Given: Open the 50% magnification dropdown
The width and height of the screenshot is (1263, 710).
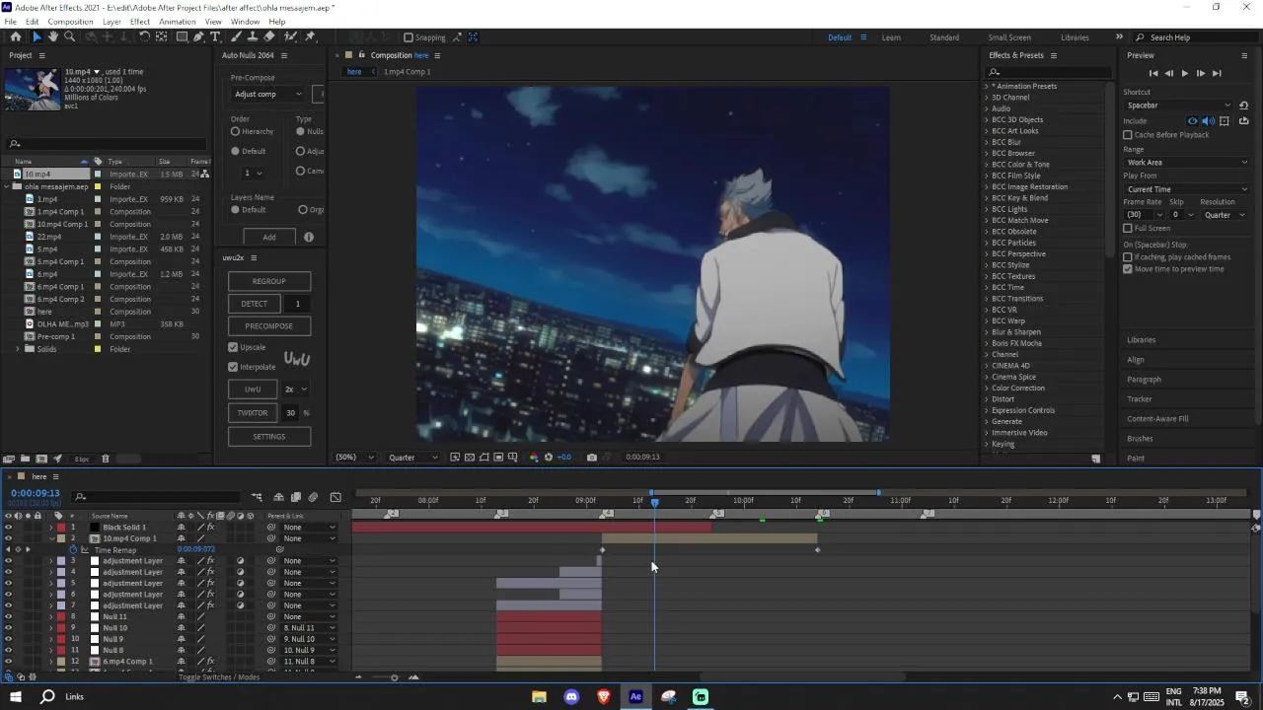Looking at the screenshot, I should click(355, 458).
